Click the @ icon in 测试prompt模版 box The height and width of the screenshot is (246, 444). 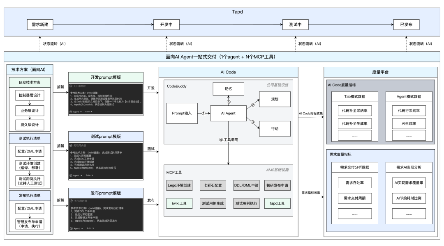point(71,145)
